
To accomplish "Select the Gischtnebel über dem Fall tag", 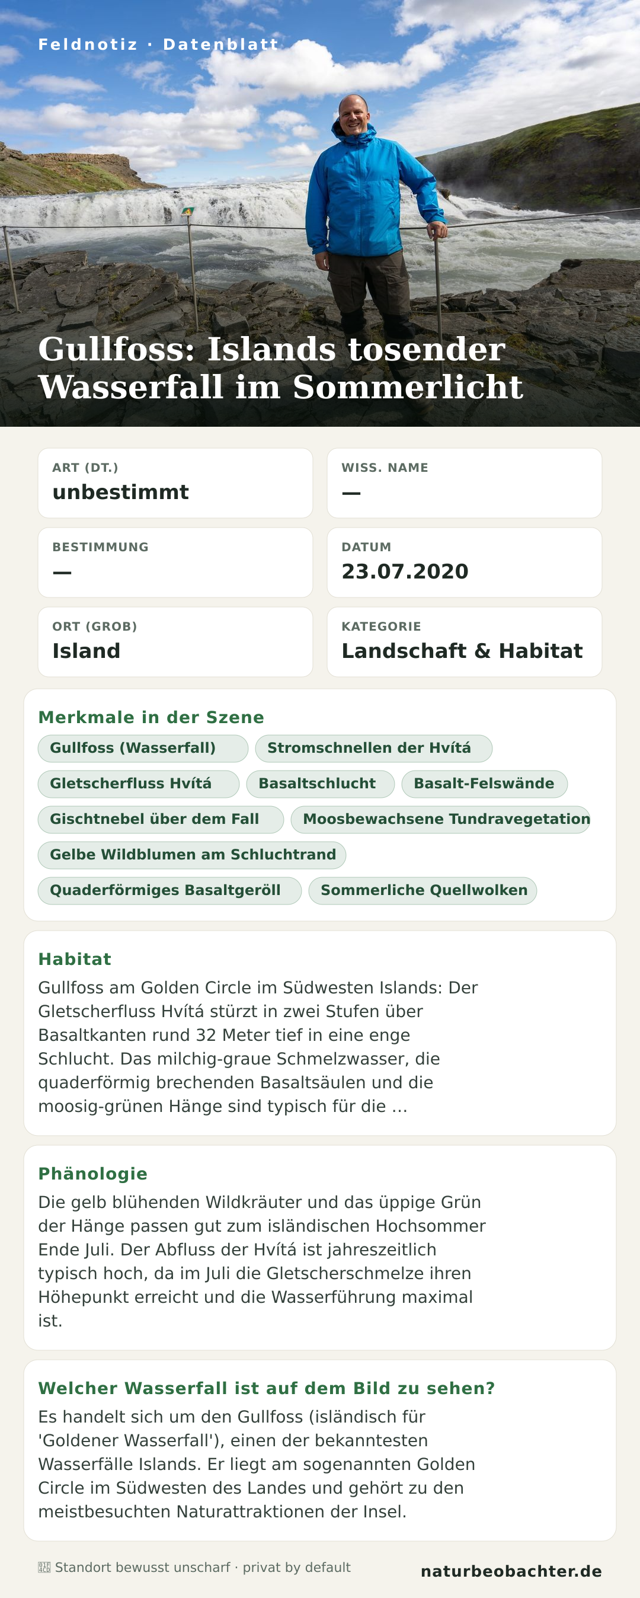I will click(x=161, y=820).
